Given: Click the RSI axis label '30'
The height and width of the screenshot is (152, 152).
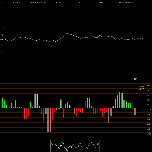Looking at the screenshot, I should click(x=2, y=45).
